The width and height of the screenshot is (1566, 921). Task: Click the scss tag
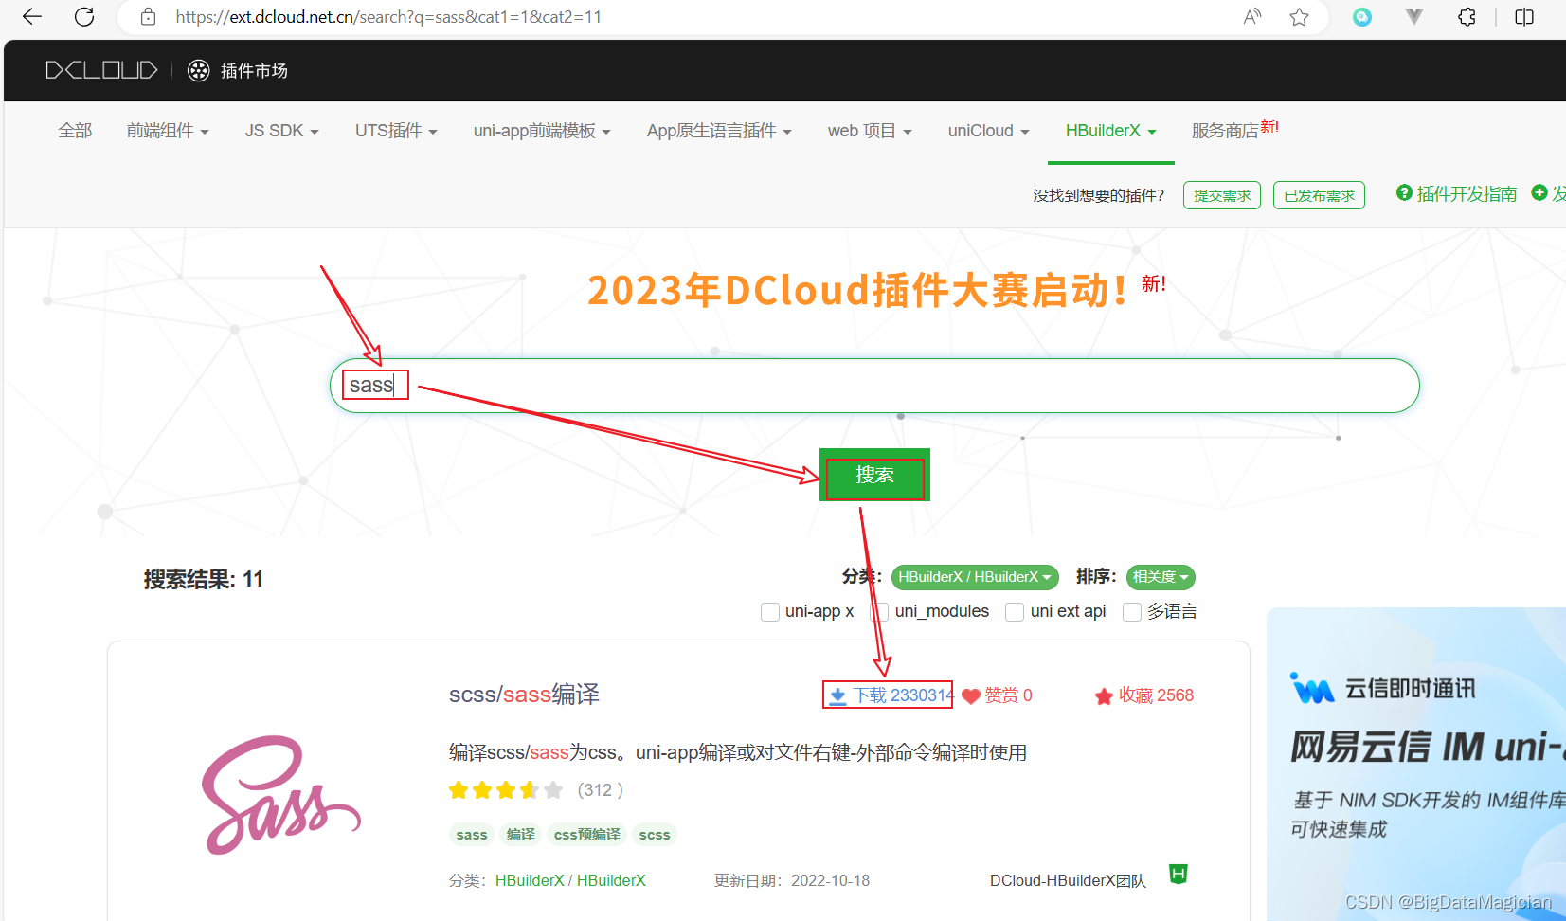tap(655, 835)
